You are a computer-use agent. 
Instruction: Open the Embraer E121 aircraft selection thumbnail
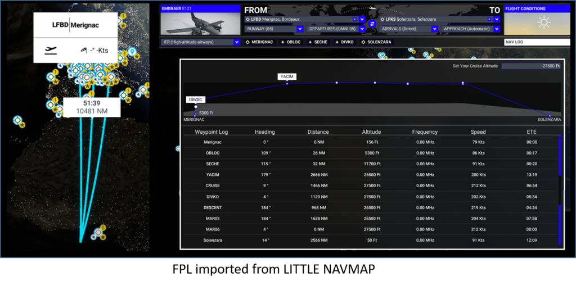(x=200, y=24)
